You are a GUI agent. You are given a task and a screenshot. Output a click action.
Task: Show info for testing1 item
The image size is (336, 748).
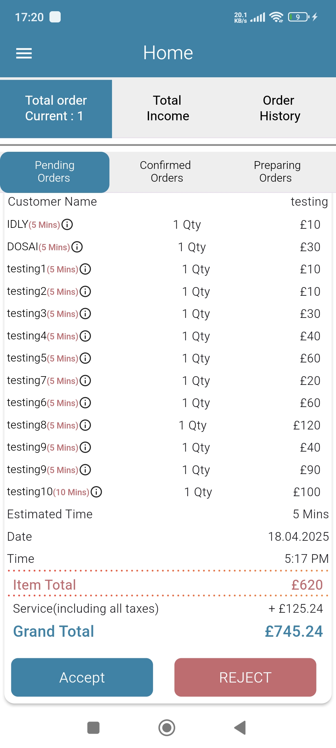pos(85,269)
